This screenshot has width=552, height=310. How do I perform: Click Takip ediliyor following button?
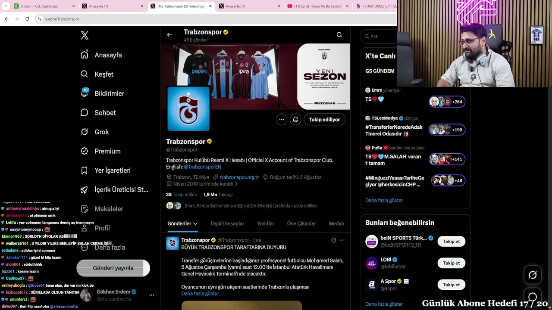point(324,120)
